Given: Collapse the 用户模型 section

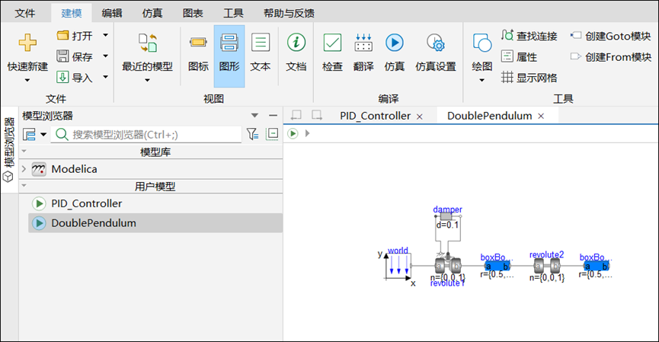Looking at the screenshot, I should pyautogui.click(x=24, y=185).
